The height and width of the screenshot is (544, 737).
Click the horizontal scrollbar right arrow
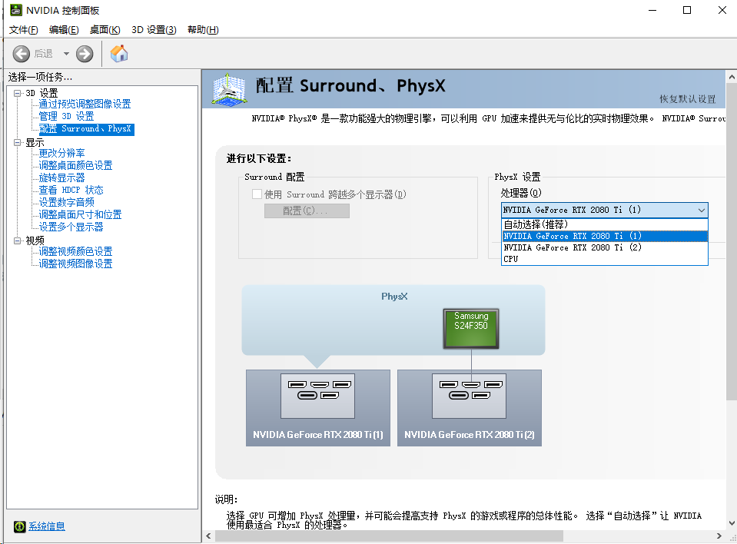tap(719, 536)
